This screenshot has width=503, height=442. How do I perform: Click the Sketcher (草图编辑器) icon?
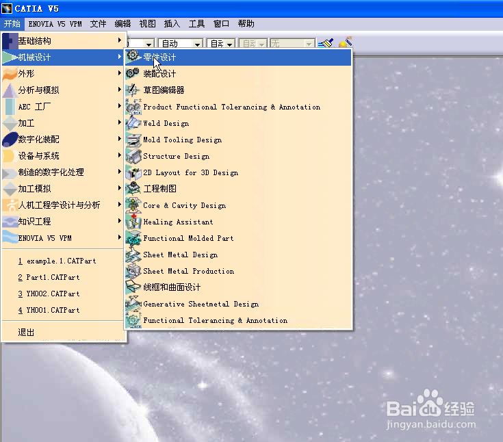click(133, 90)
